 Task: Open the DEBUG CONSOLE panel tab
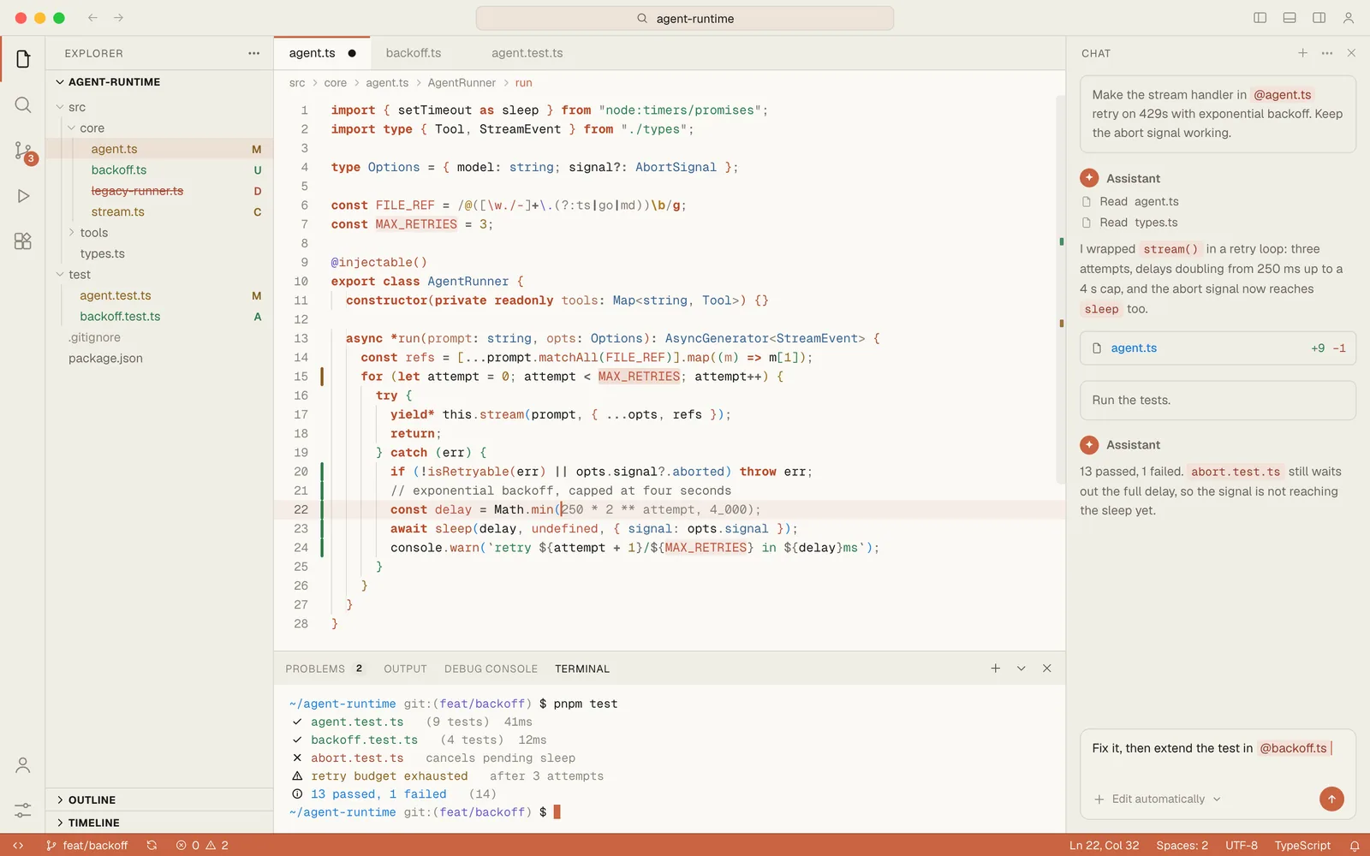click(491, 669)
